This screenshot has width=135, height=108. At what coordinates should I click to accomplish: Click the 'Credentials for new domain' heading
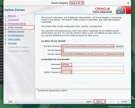(55, 59)
